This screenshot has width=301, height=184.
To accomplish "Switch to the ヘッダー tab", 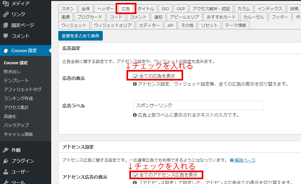I will (x=105, y=9).
